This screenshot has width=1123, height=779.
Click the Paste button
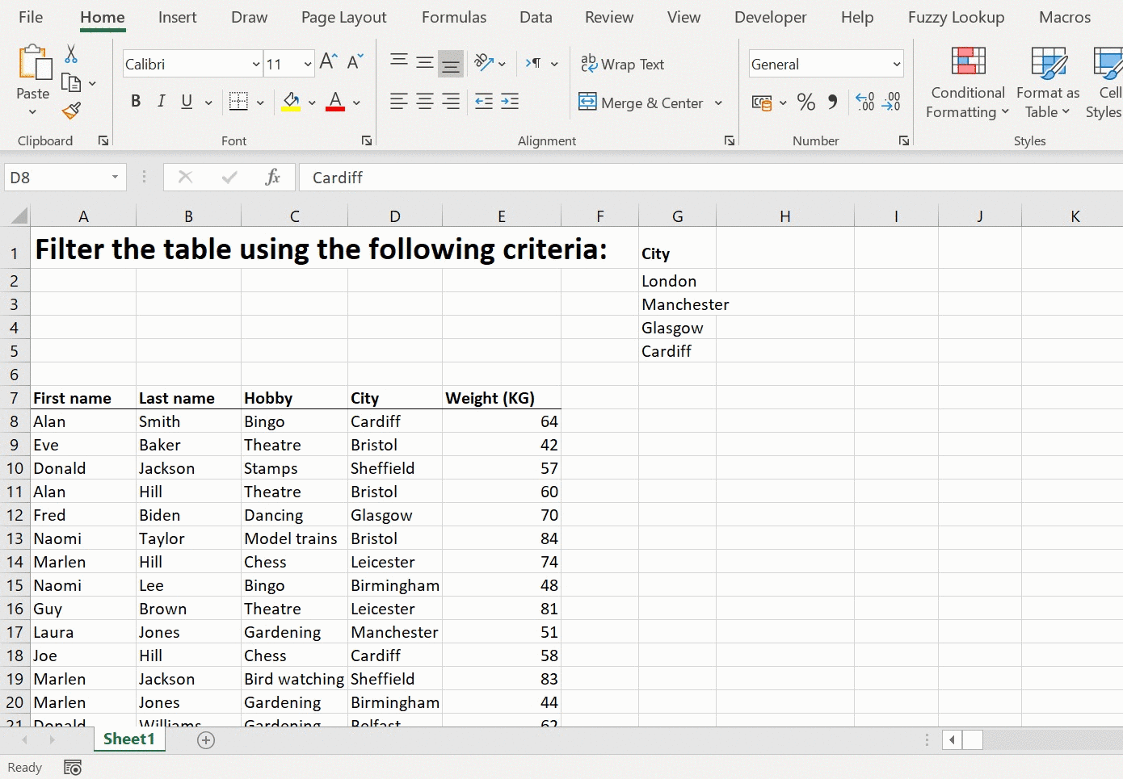[x=33, y=73]
